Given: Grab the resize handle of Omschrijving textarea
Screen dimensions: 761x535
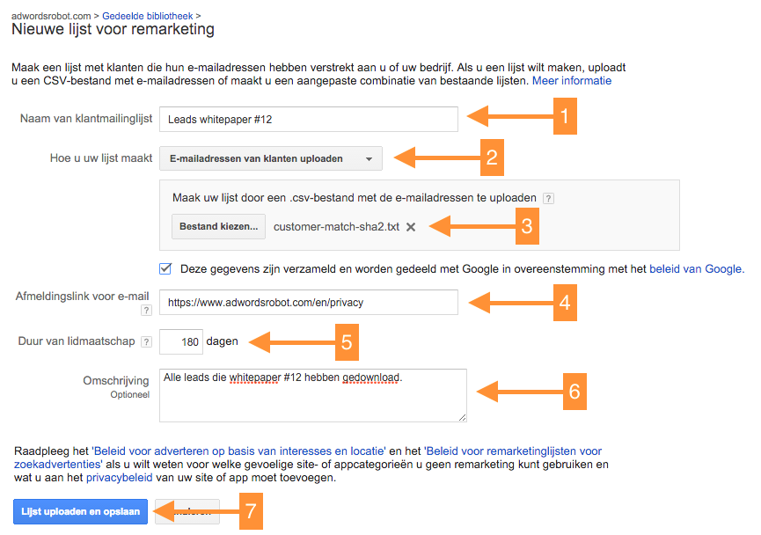Looking at the screenshot, I should tap(462, 417).
